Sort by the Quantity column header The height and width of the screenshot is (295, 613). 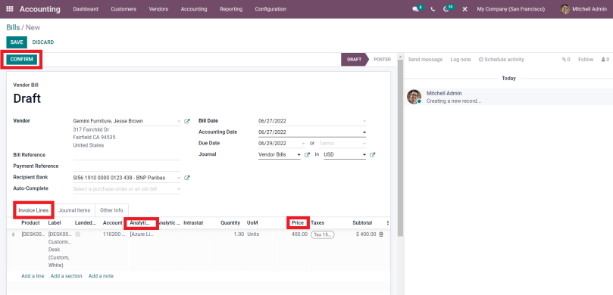click(x=230, y=223)
